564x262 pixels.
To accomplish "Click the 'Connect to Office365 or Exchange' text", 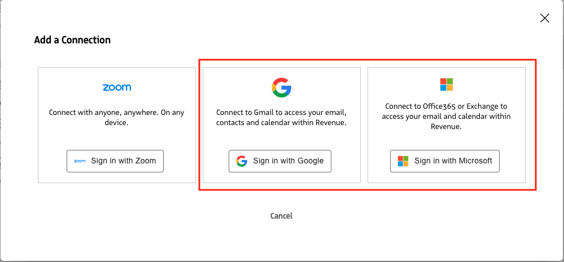I will pyautogui.click(x=447, y=117).
